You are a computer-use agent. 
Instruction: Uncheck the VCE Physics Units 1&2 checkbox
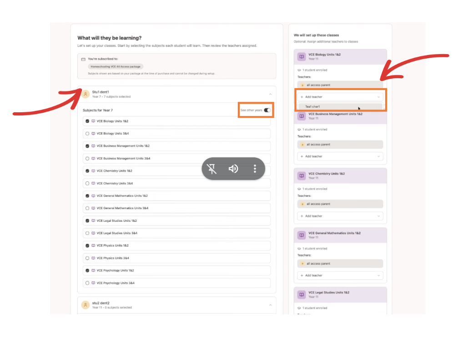point(87,245)
